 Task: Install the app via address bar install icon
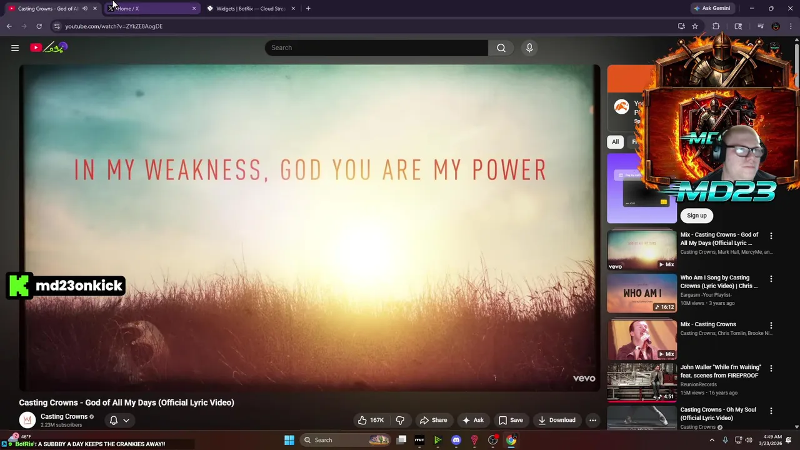(681, 26)
